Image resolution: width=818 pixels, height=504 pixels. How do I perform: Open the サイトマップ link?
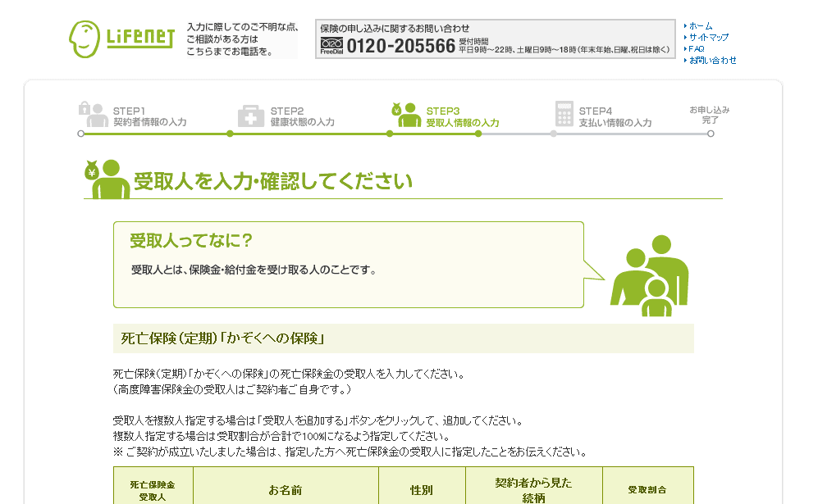click(x=708, y=37)
